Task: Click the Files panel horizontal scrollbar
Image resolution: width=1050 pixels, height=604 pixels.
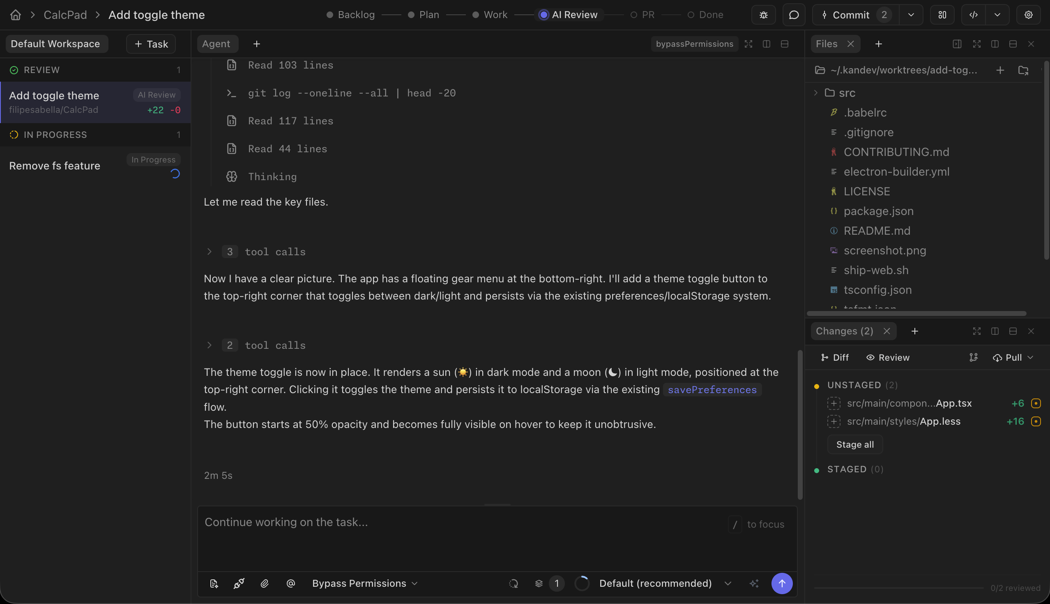Action: coord(916,313)
